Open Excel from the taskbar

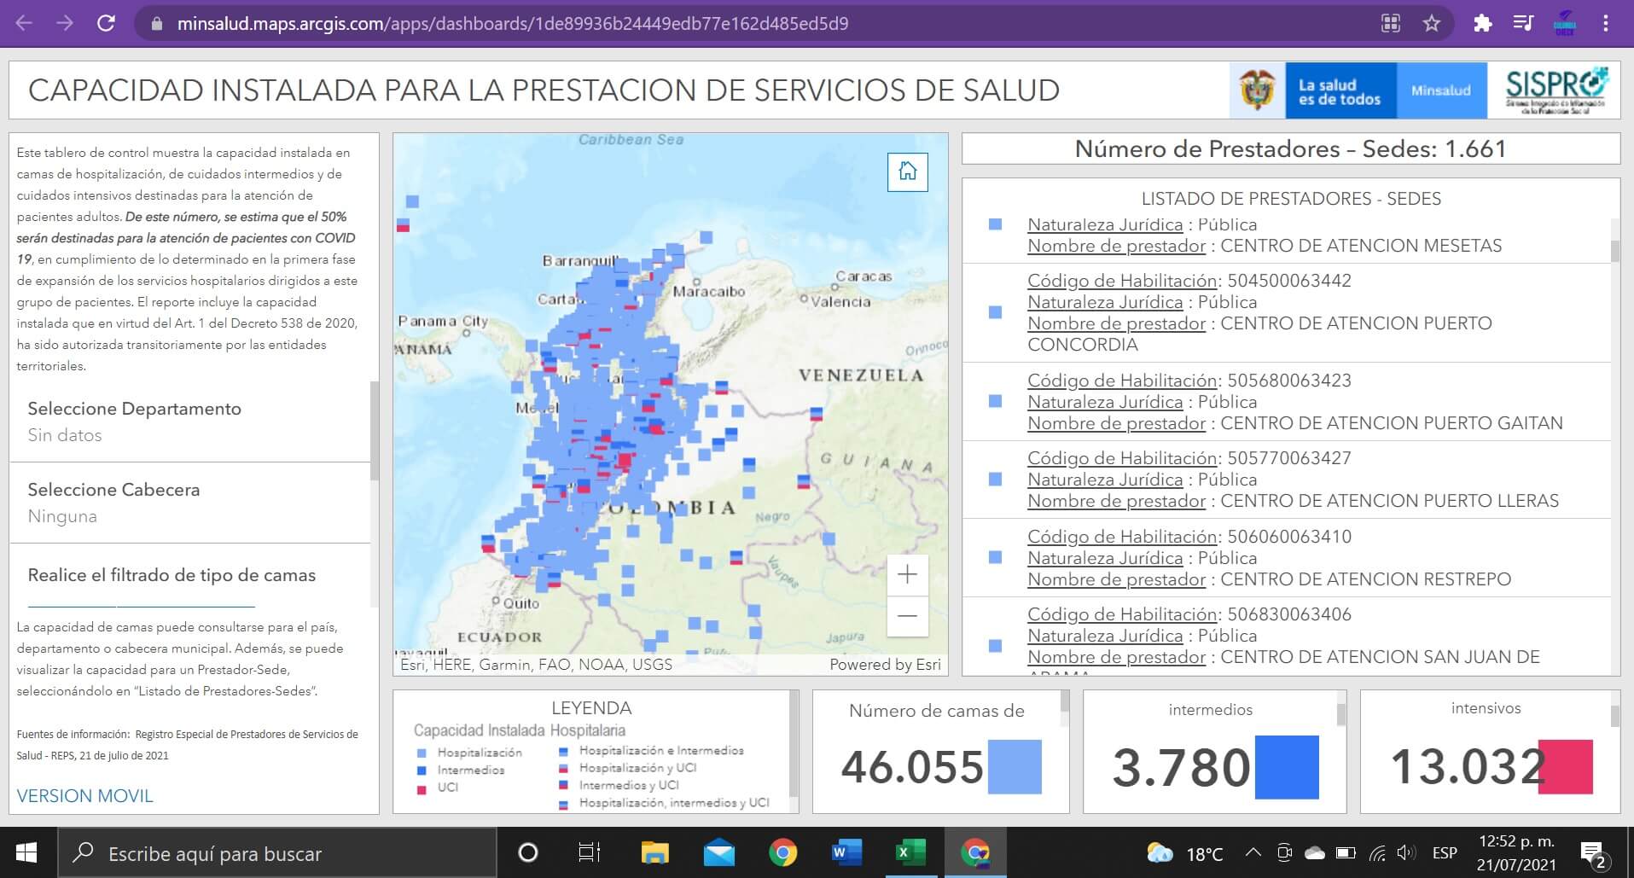pos(910,852)
